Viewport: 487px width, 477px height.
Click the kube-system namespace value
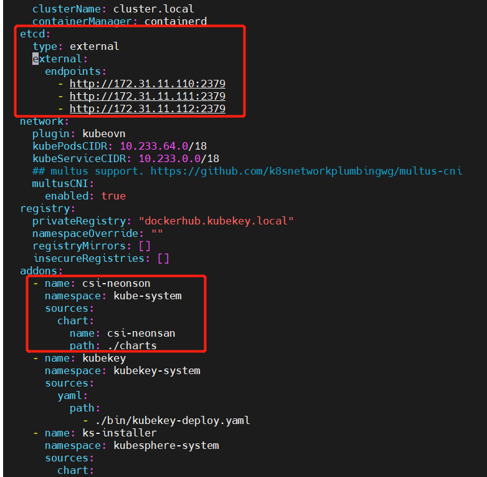click(147, 296)
